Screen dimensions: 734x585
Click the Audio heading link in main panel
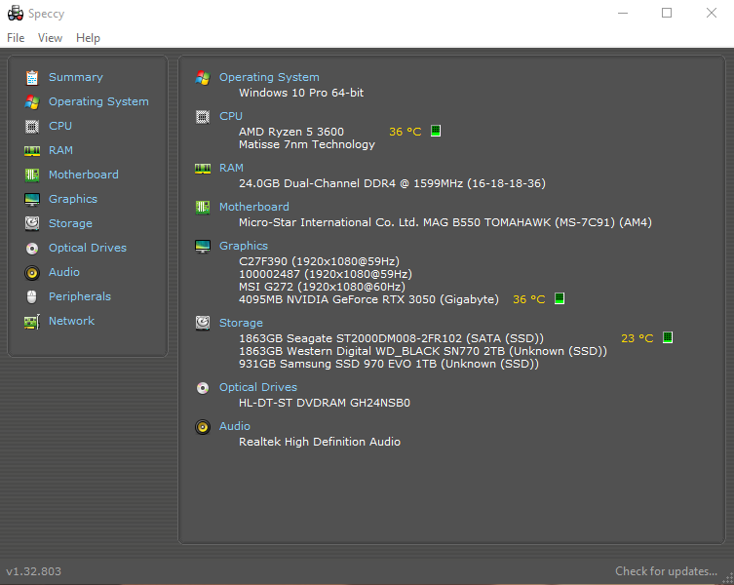tap(235, 426)
